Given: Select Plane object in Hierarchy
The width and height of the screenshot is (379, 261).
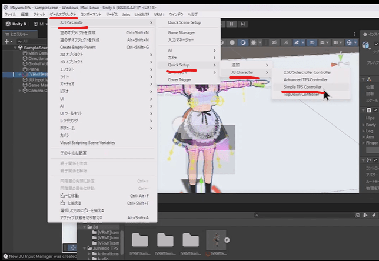Looking at the screenshot, I should [31, 69].
